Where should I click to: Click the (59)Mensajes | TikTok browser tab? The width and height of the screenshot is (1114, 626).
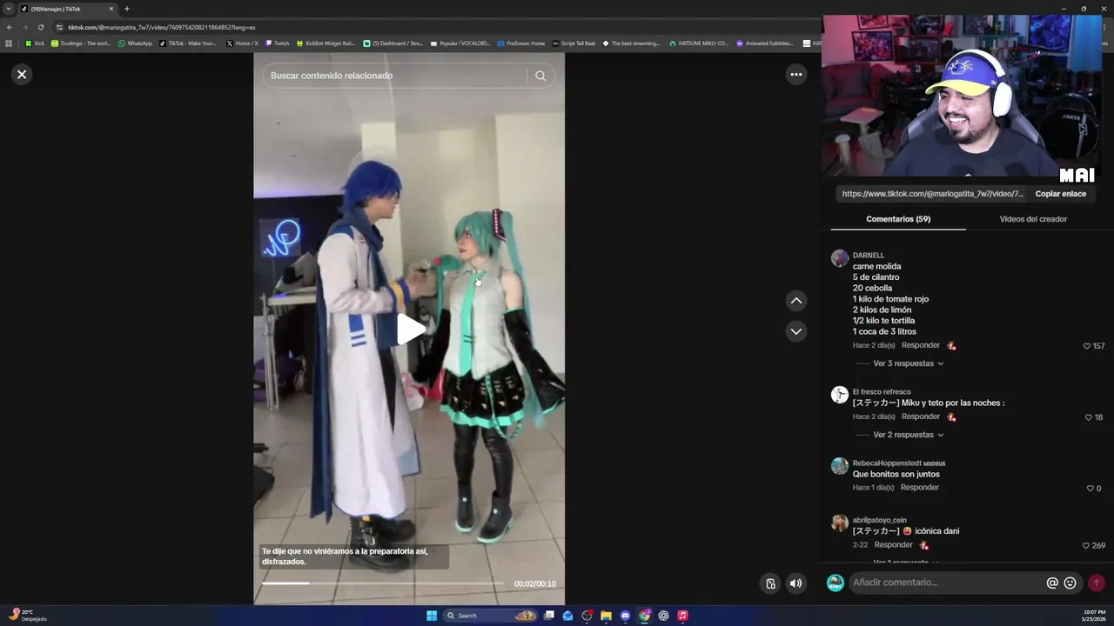65,9
